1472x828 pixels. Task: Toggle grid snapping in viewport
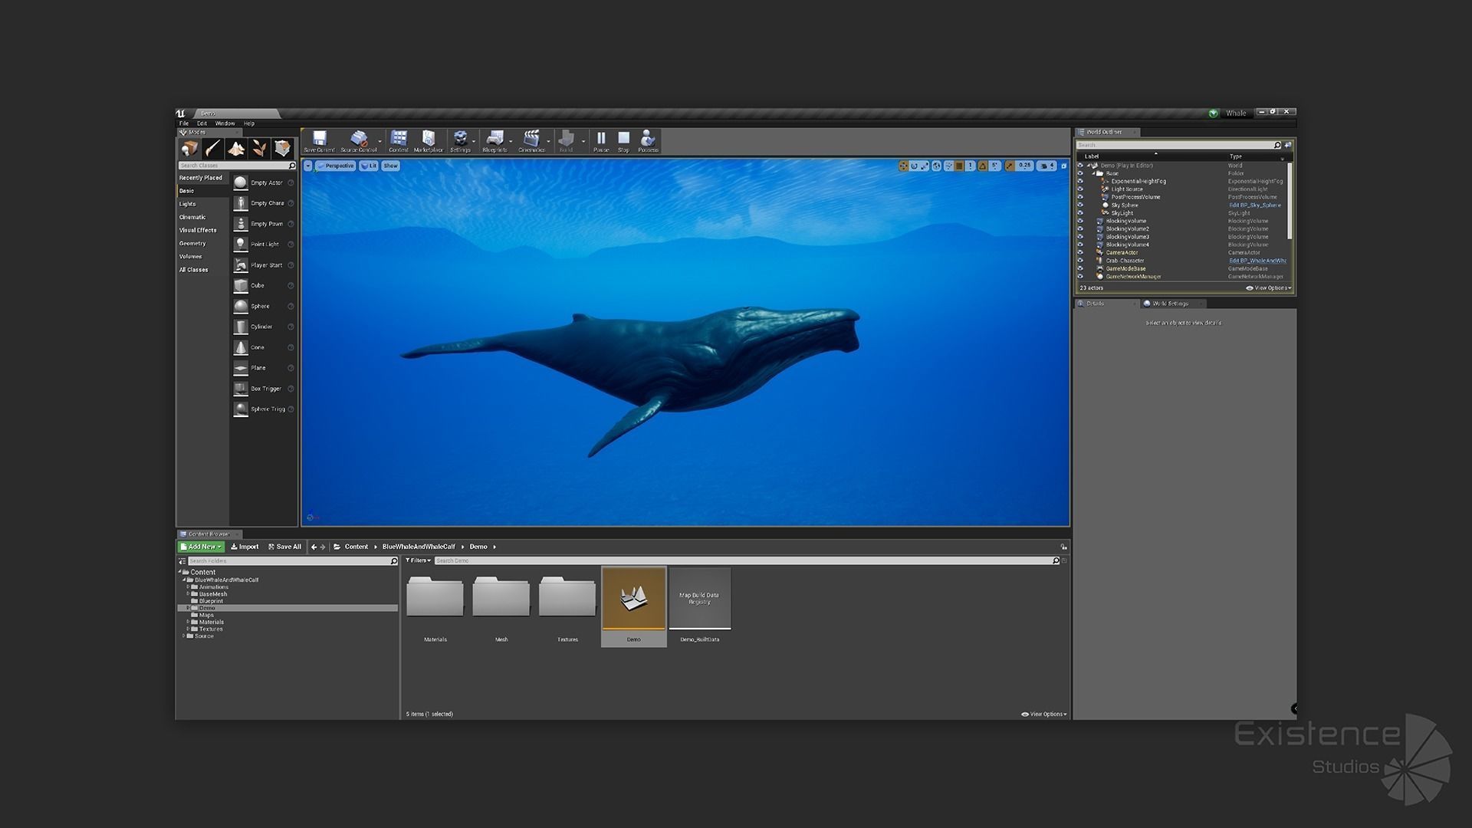point(959,166)
